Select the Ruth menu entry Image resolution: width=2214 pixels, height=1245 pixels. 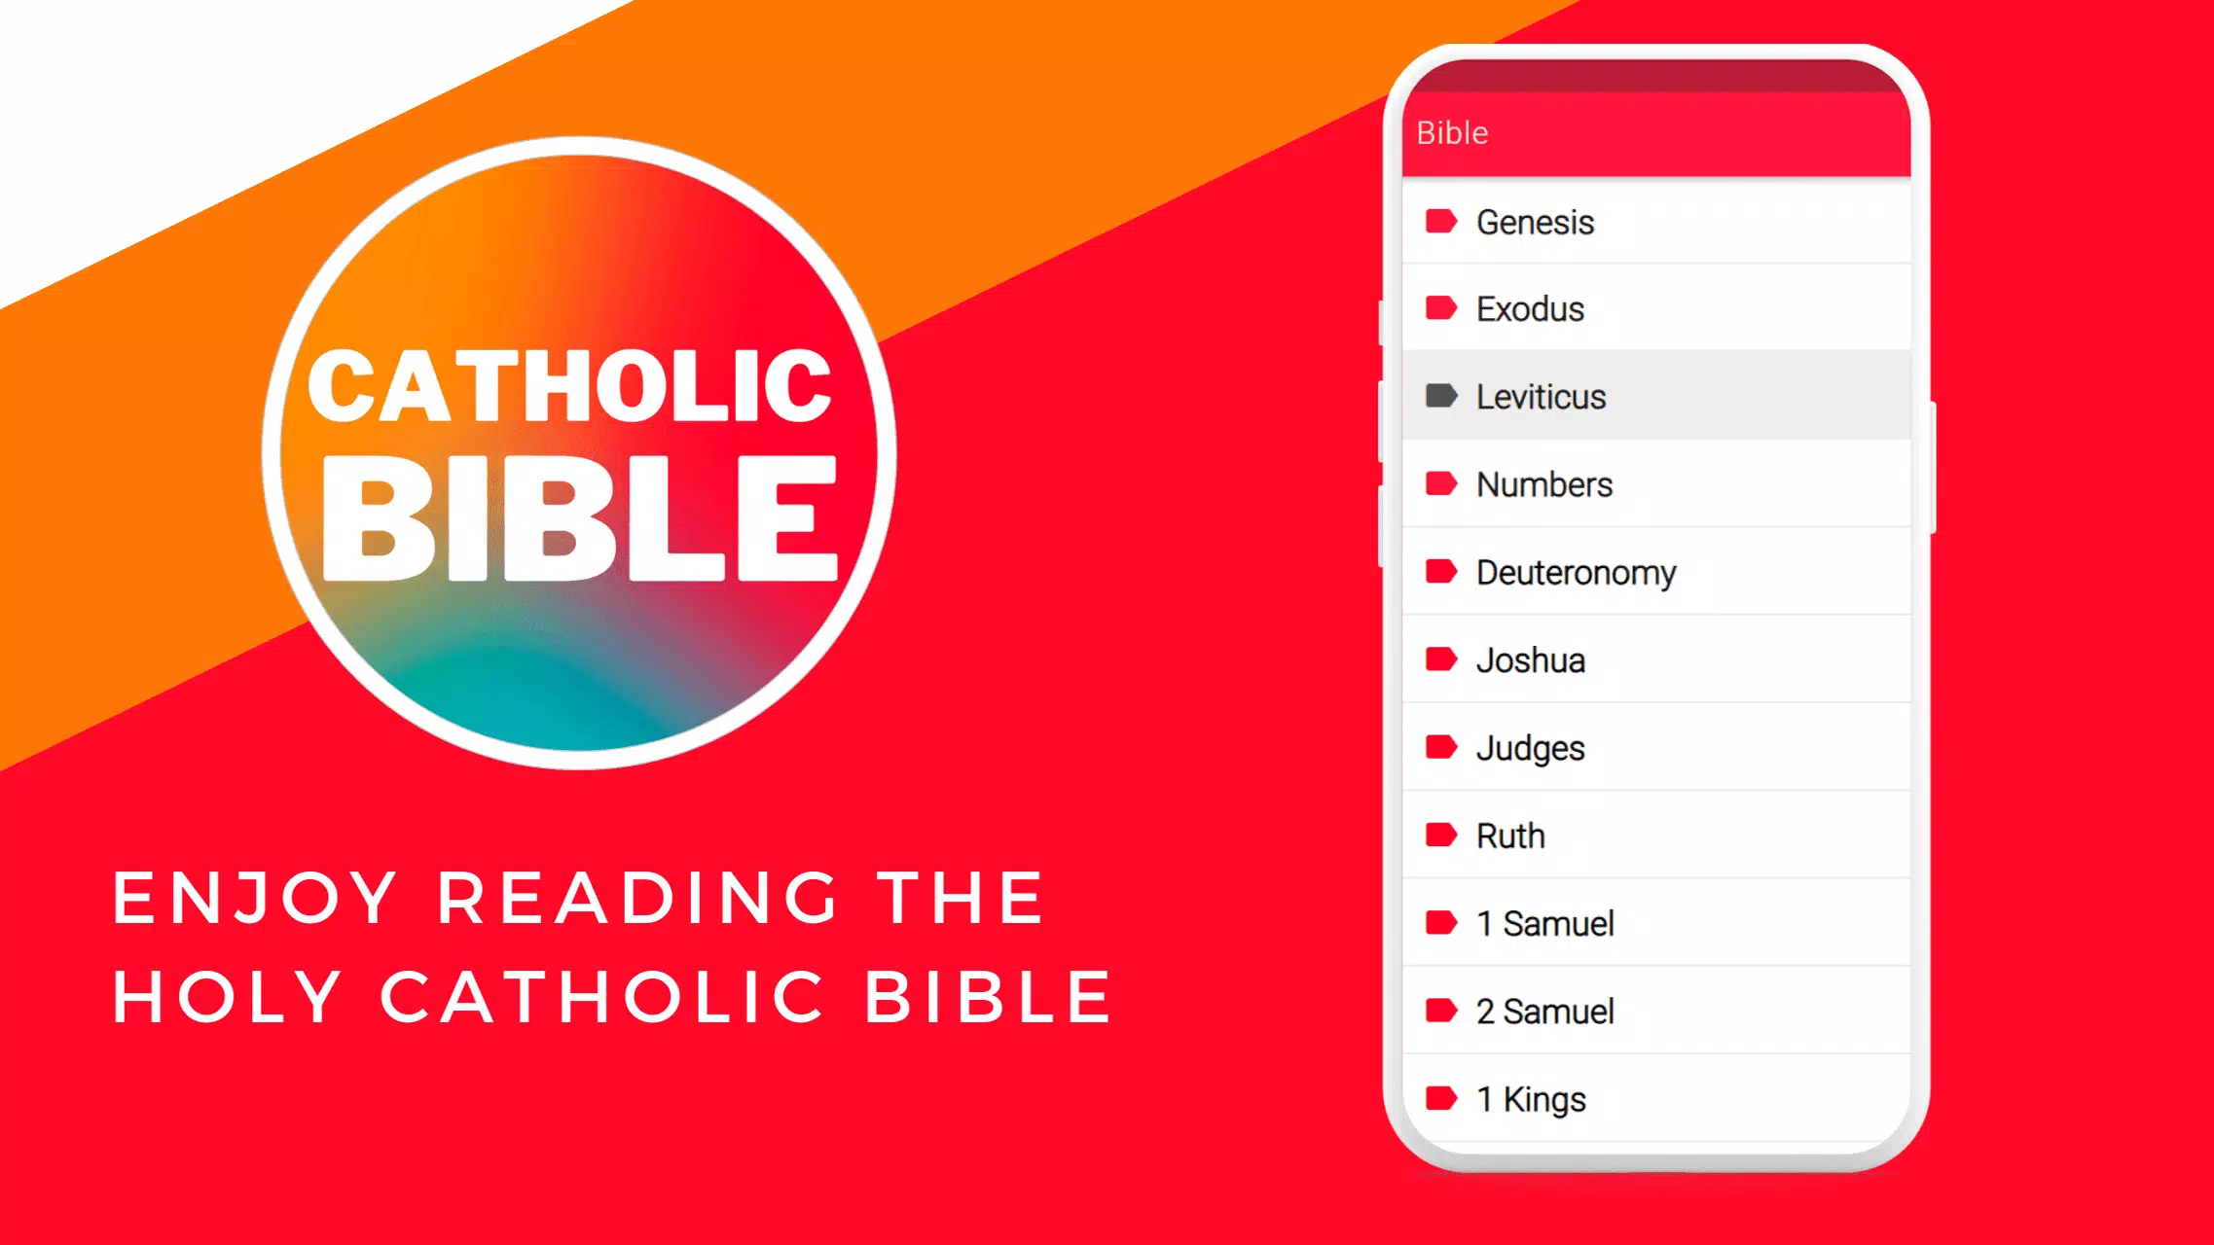coord(1657,835)
